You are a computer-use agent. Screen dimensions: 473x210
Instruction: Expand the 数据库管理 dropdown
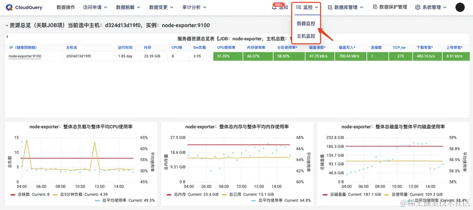[346, 7]
